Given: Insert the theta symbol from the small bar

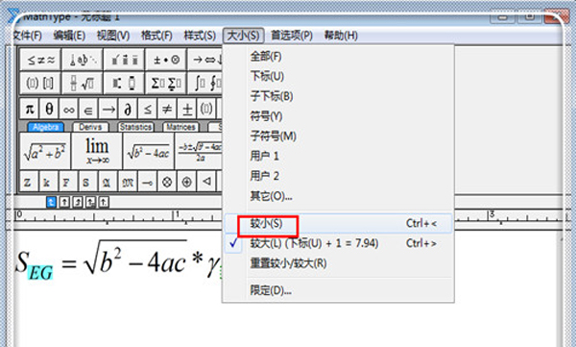Looking at the screenshot, I should pos(49,109).
